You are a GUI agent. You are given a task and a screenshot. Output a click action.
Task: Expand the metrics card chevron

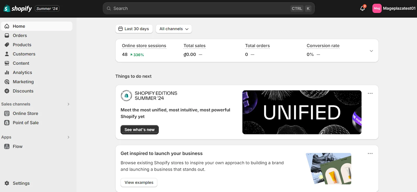click(371, 51)
